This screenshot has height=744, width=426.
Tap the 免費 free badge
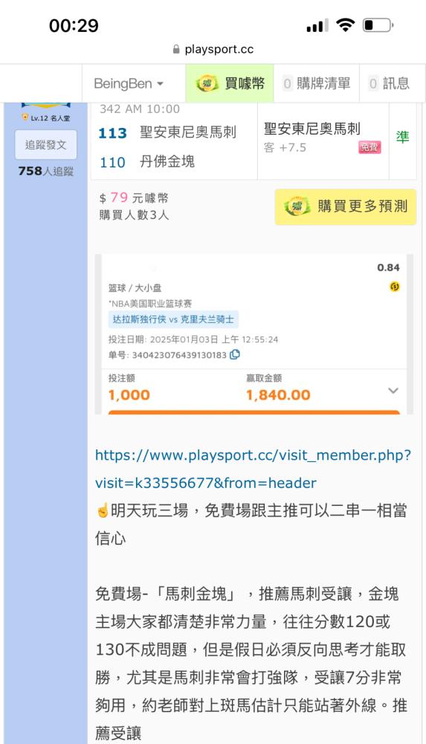coord(369,147)
